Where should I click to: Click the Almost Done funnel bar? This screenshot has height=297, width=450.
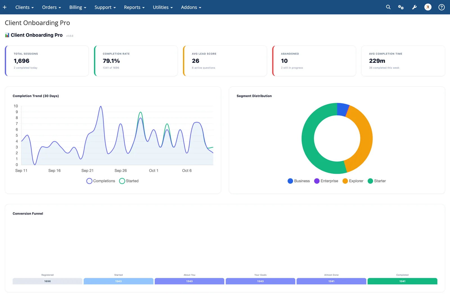[x=331, y=281]
